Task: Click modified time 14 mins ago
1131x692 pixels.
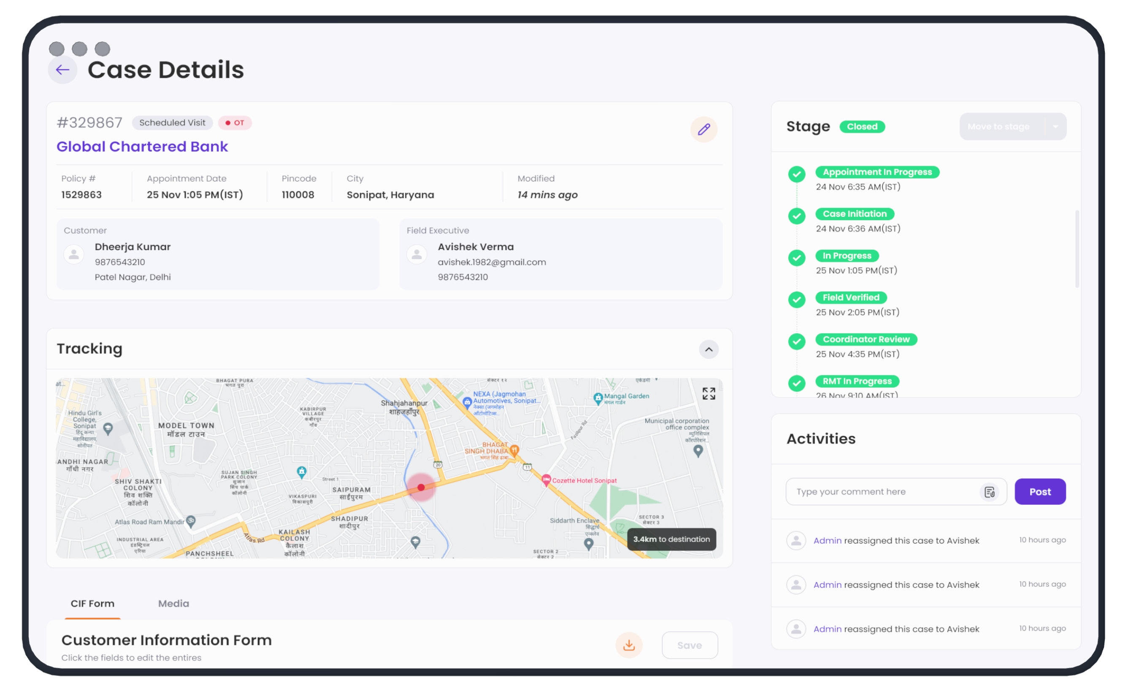Action: click(547, 195)
